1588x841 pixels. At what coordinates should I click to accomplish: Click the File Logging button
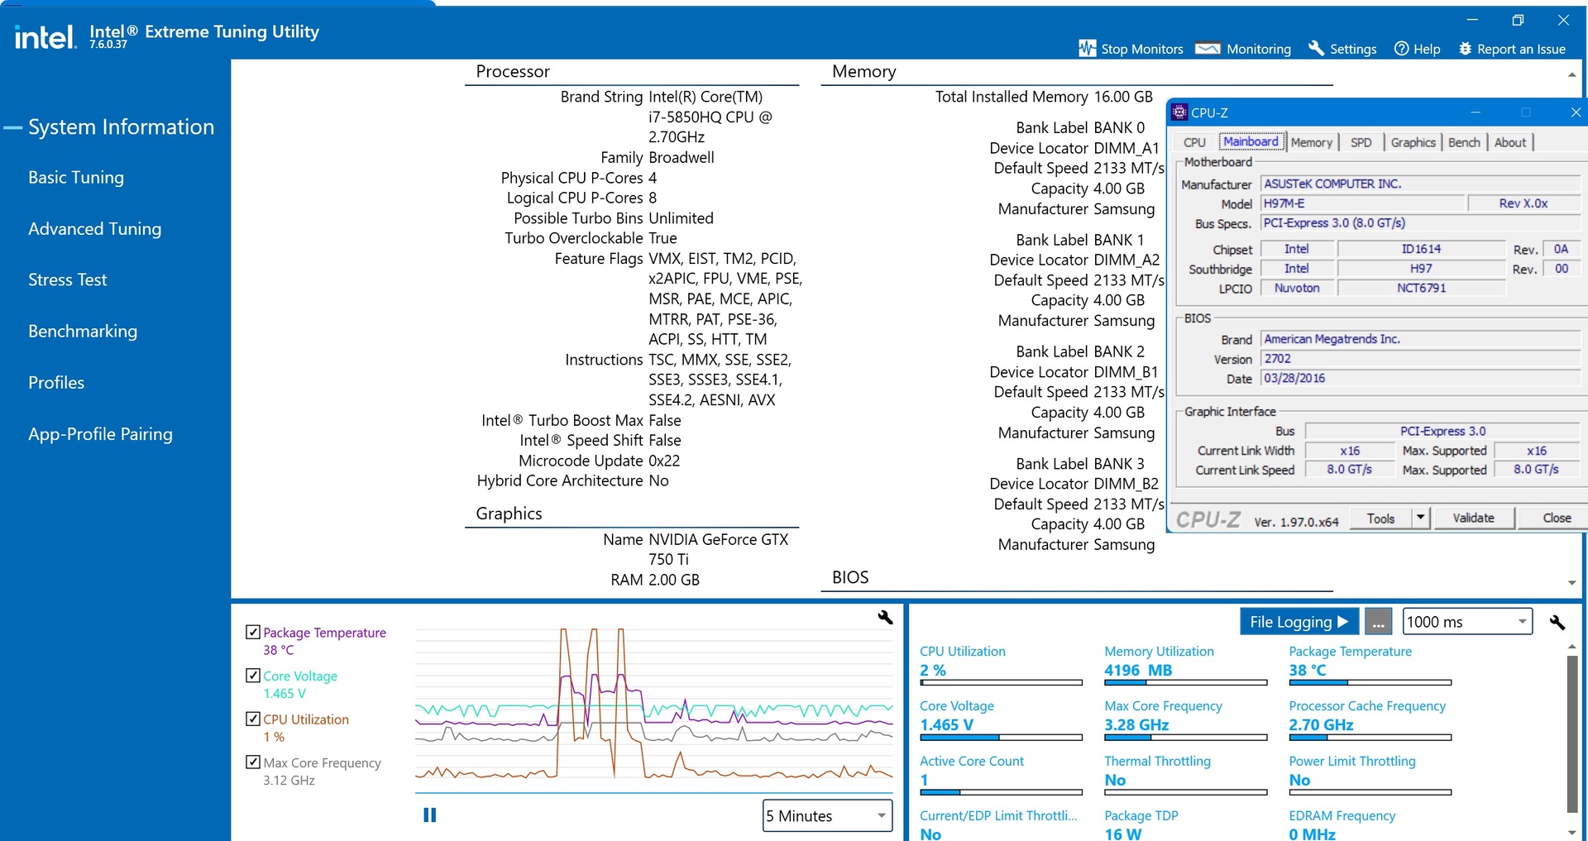click(x=1299, y=622)
